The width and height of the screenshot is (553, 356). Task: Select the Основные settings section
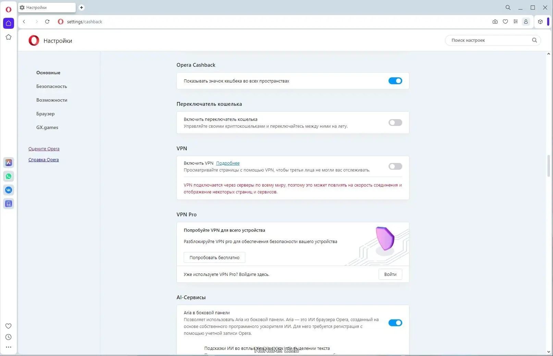(x=48, y=73)
